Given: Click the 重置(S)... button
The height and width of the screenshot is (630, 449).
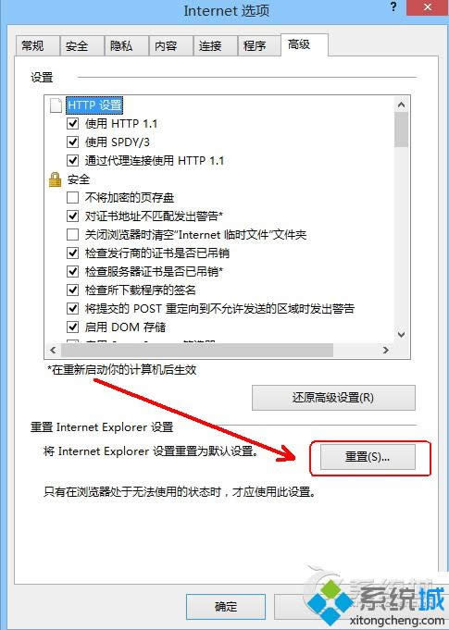Looking at the screenshot, I should [x=368, y=457].
